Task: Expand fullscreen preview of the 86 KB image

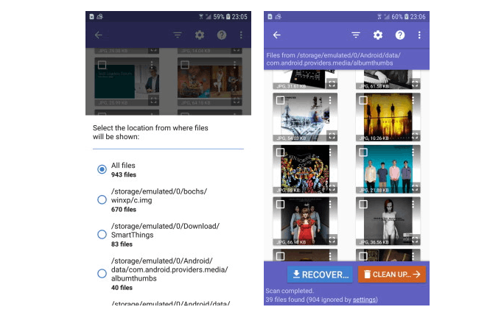Action: coord(332,188)
